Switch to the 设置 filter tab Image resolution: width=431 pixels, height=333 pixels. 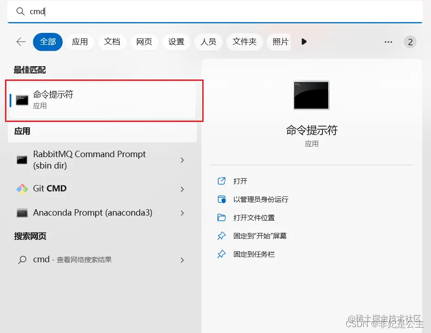coord(176,42)
